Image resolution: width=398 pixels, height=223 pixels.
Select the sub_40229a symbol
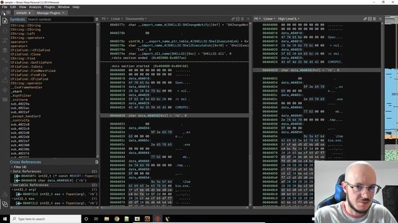click(20, 104)
